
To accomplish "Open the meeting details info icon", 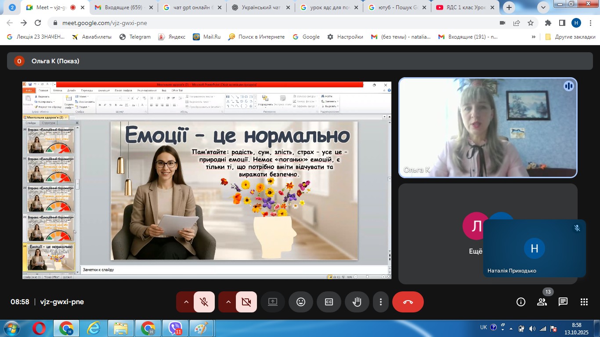I will click(x=521, y=302).
